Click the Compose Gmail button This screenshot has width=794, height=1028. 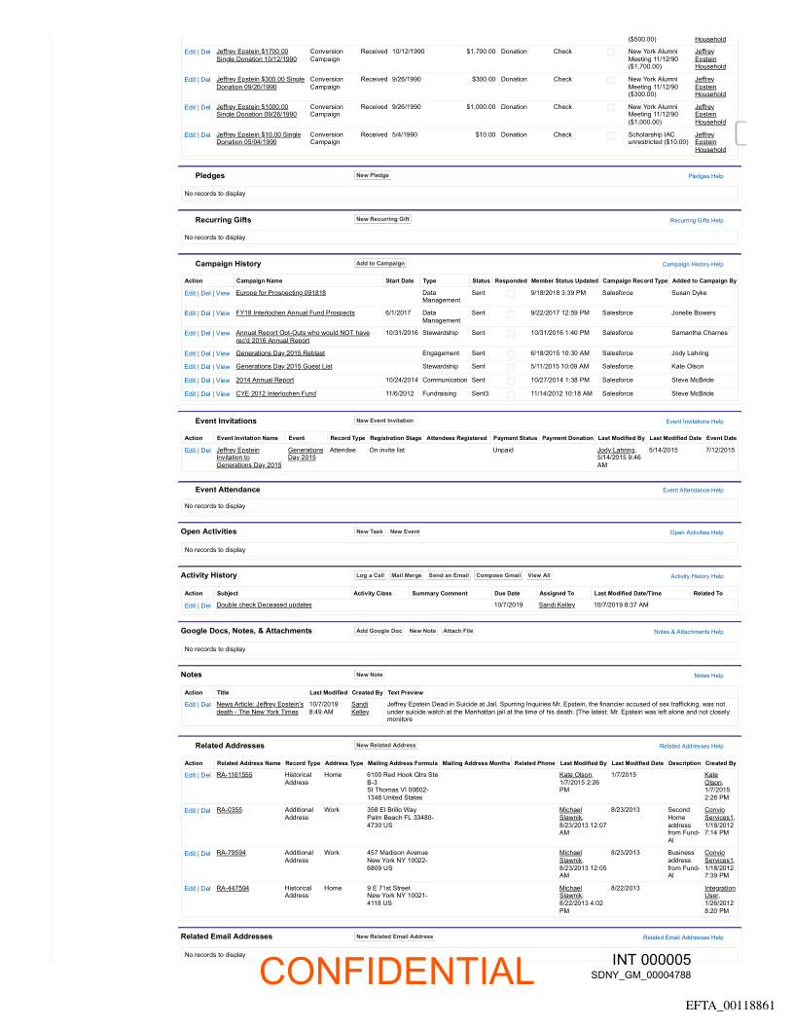(498, 575)
